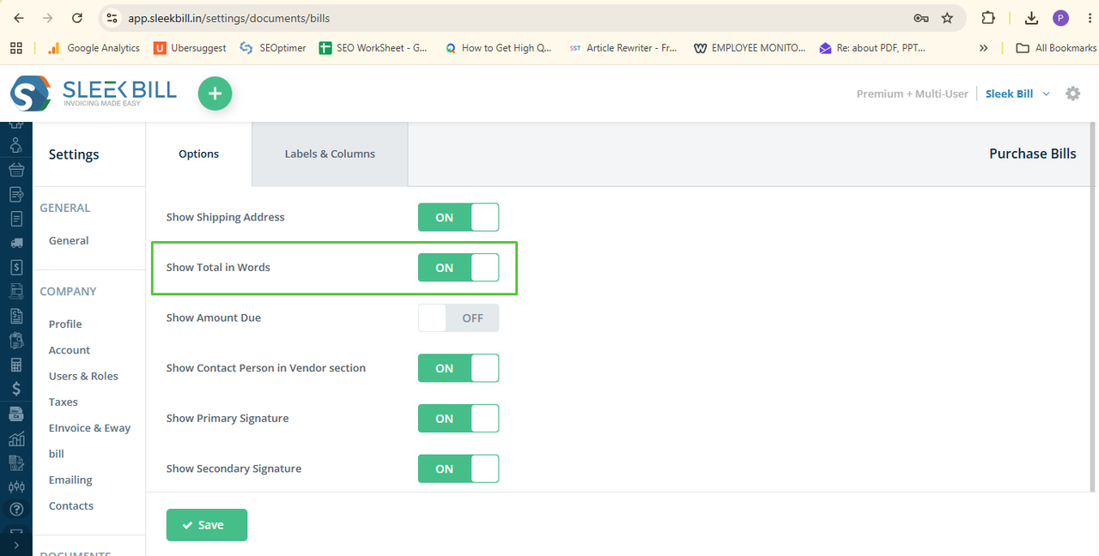Open browser downloads icon
Image resolution: width=1099 pixels, height=556 pixels.
coord(1031,18)
